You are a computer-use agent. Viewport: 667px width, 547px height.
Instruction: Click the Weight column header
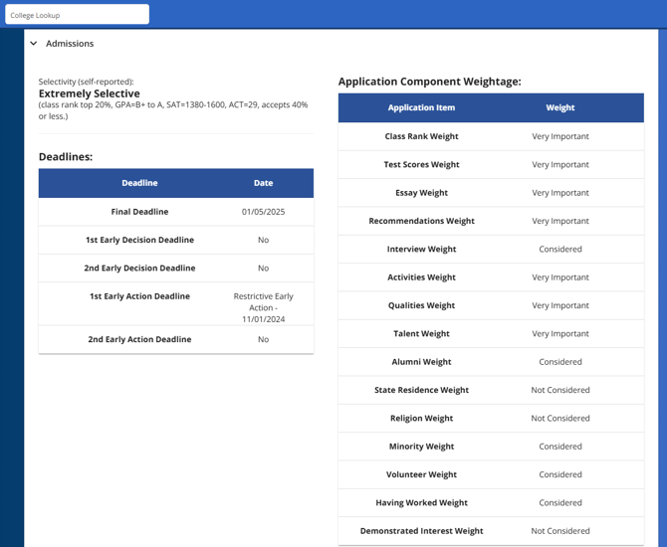(559, 107)
